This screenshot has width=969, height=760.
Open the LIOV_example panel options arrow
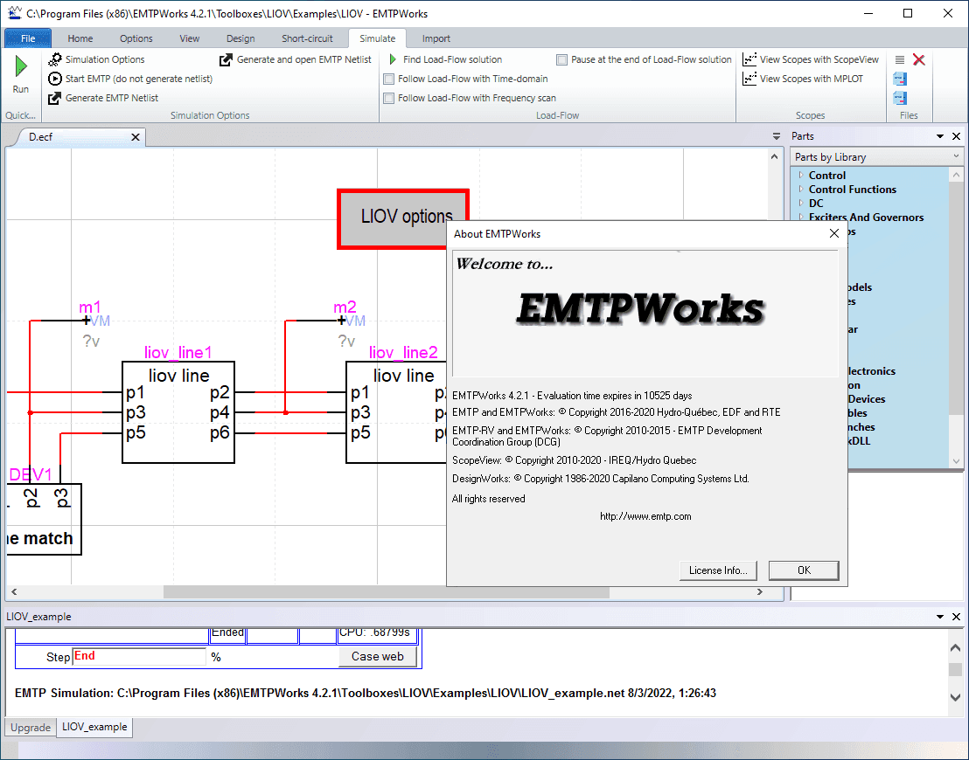click(940, 617)
